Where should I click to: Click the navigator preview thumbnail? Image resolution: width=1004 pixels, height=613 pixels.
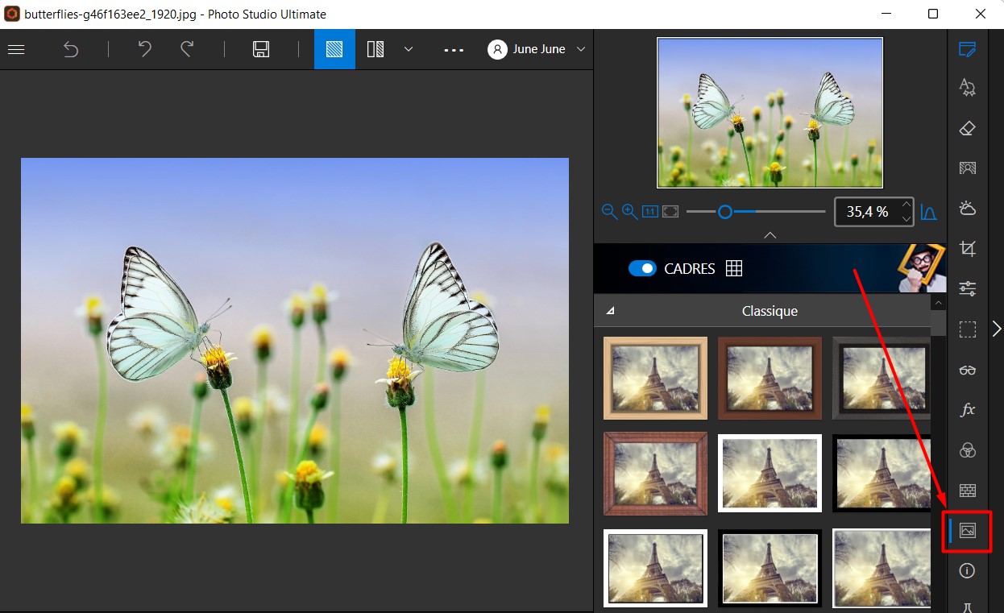[770, 113]
